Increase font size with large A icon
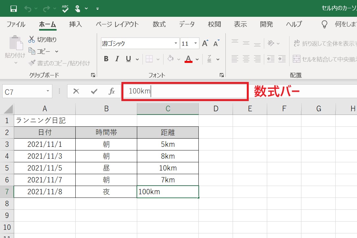The width and height of the screenshot is (357, 238). 205,43
